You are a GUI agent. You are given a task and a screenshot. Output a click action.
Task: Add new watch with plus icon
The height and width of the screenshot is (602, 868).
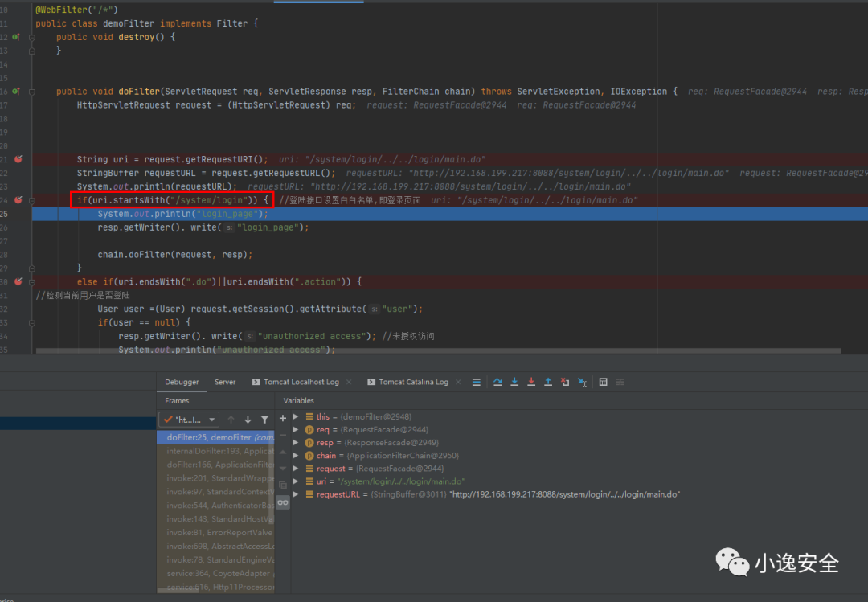(x=283, y=418)
